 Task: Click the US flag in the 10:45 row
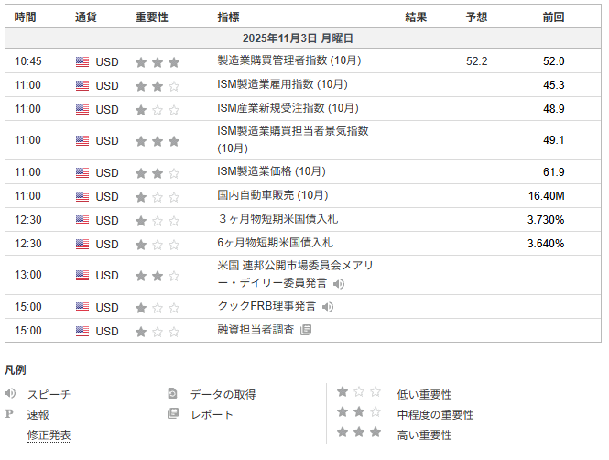click(82, 61)
